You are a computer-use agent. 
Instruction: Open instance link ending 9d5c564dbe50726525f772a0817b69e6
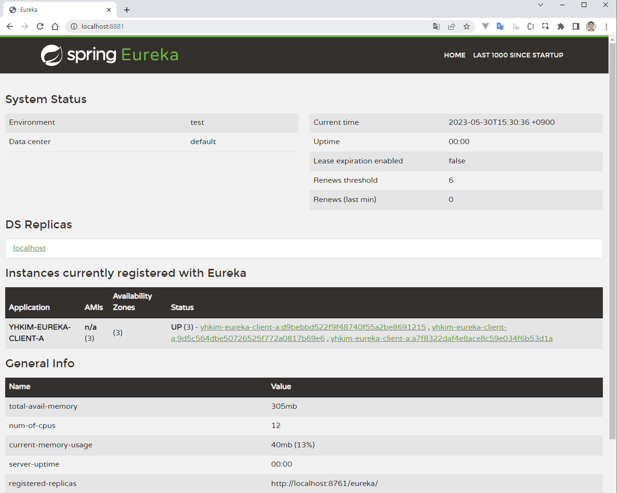click(248, 339)
